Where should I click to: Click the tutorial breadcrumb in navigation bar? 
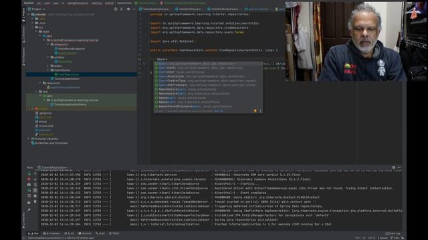(x=28, y=3)
